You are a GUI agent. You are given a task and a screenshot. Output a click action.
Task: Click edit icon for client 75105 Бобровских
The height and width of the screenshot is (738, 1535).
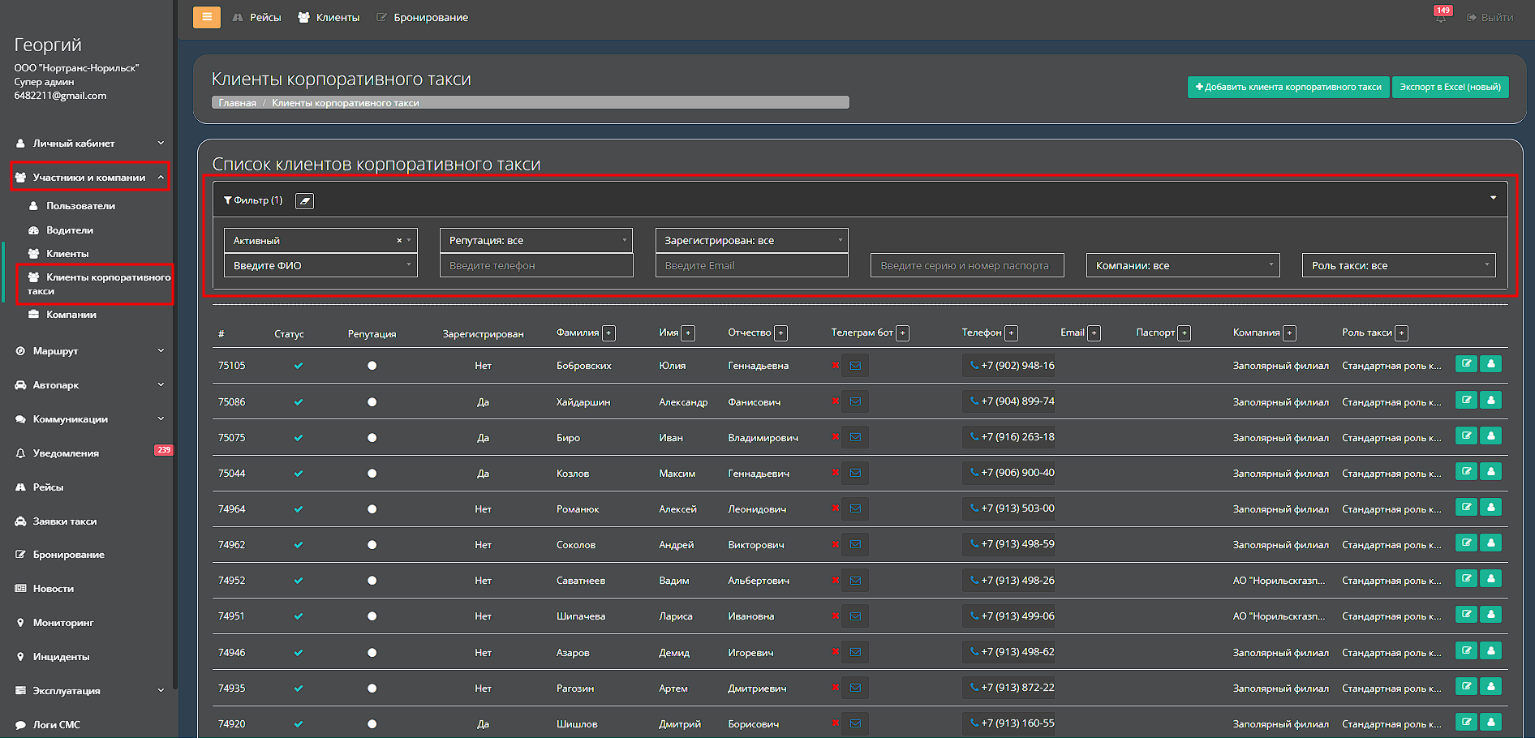[x=1466, y=364]
